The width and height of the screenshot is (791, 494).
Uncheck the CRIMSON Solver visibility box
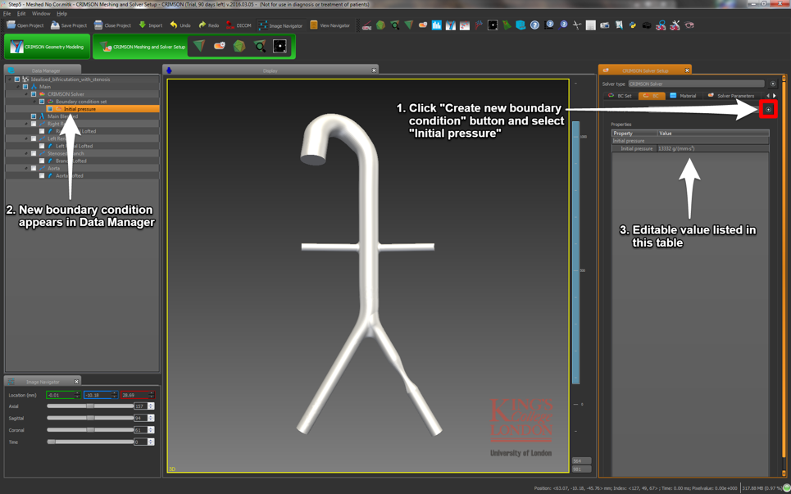(34, 94)
